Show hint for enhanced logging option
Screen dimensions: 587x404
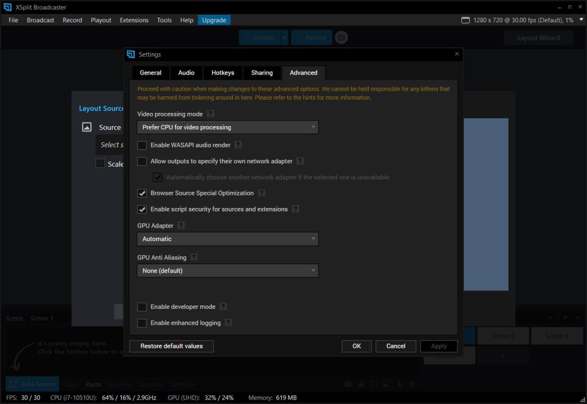[228, 323]
